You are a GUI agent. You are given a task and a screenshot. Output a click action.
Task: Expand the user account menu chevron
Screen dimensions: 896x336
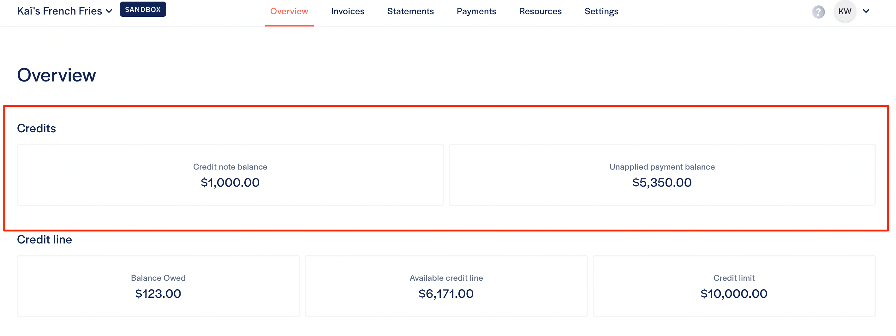(x=866, y=11)
